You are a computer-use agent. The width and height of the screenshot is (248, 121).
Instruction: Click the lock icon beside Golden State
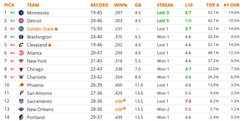point(56,29)
